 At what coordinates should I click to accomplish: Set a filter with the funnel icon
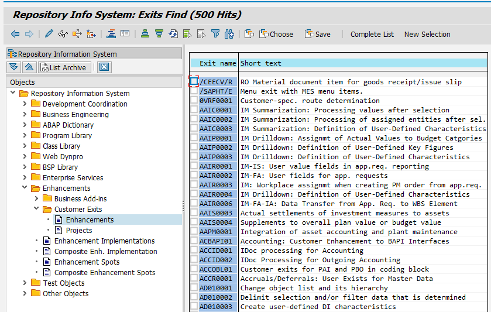pyautogui.click(x=215, y=34)
